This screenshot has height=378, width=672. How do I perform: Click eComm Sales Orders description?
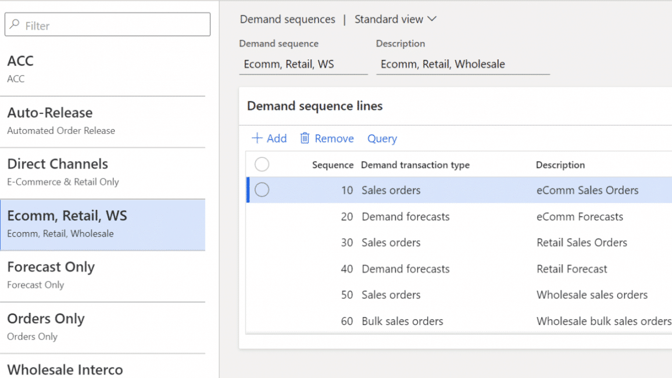tap(588, 190)
